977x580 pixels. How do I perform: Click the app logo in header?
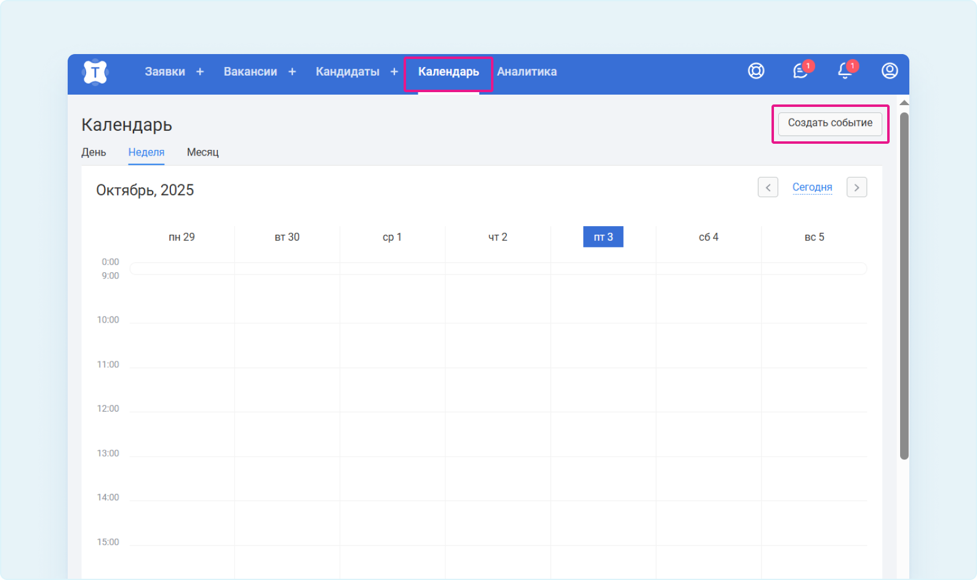point(95,72)
